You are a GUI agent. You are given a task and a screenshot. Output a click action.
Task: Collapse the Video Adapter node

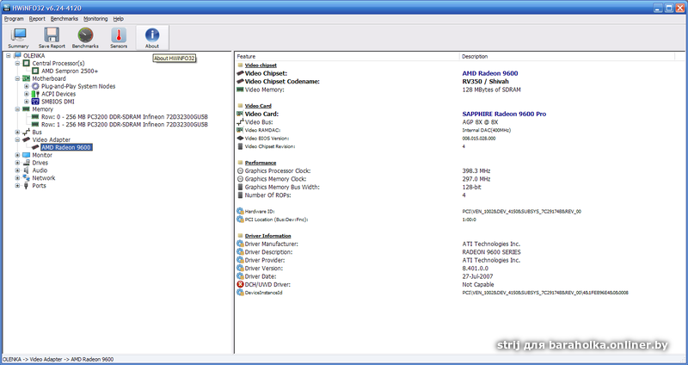coord(17,139)
